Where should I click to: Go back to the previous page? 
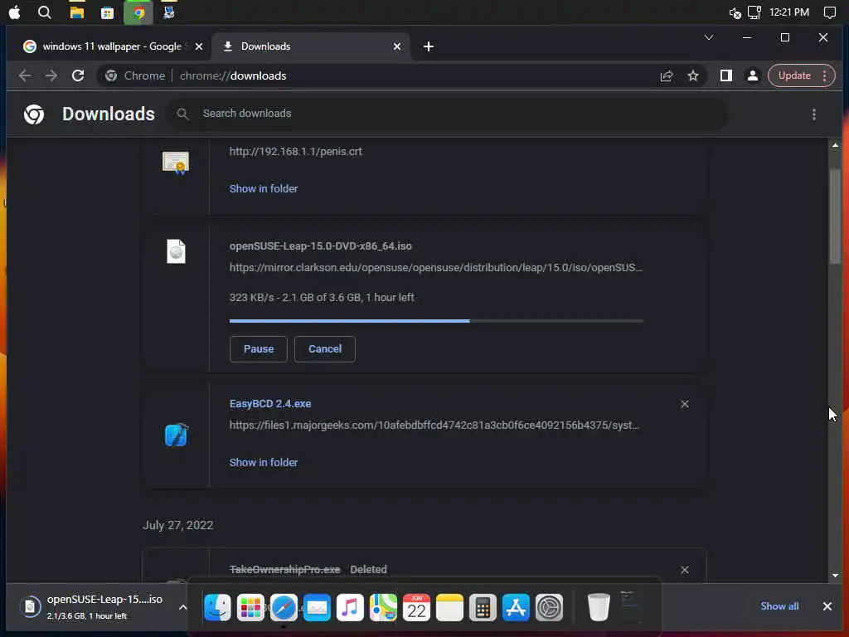[25, 75]
